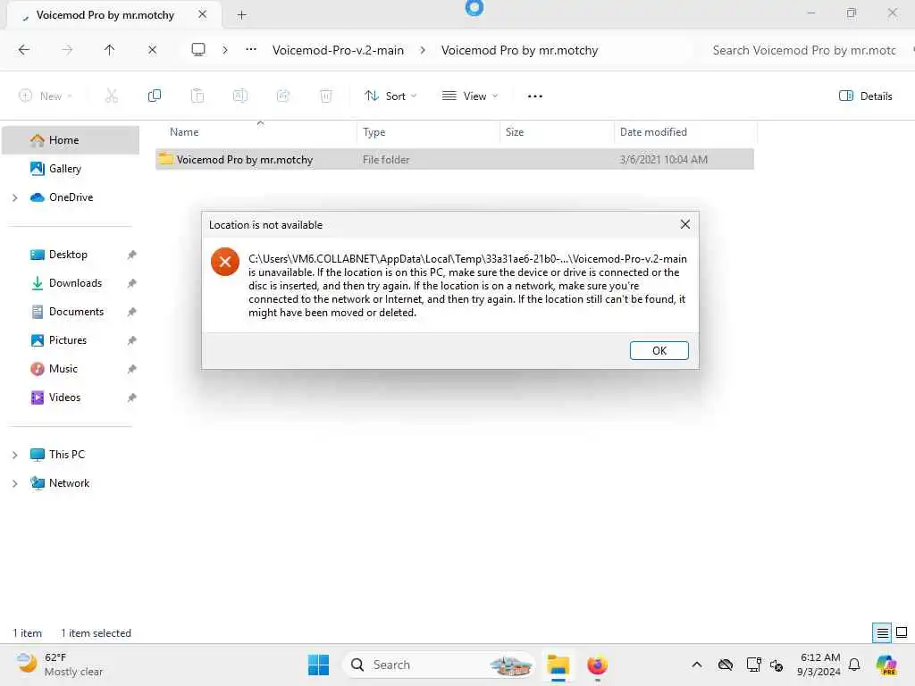Click the taskbar Search box

click(438, 665)
